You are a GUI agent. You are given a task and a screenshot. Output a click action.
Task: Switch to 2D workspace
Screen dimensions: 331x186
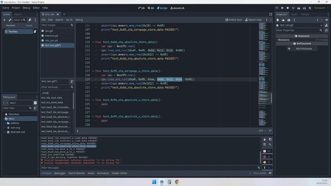coord(141,8)
